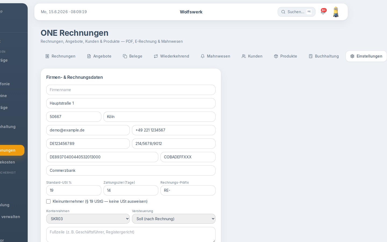Click the 'Versteuerung' field label
The image size is (387, 242).
pos(142,211)
